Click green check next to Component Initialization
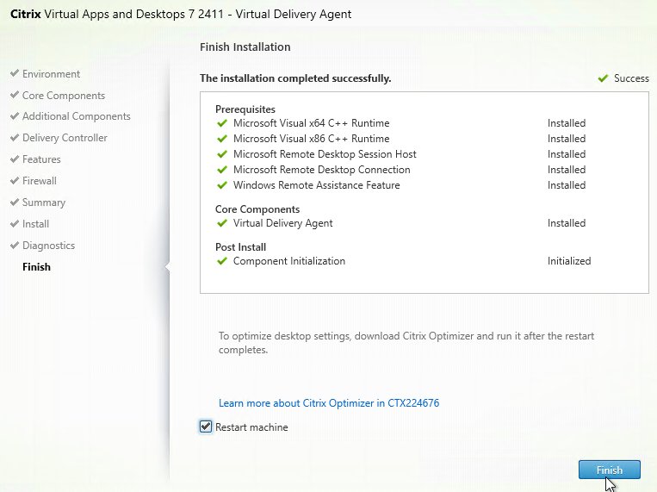This screenshot has width=657, height=492. pos(222,261)
